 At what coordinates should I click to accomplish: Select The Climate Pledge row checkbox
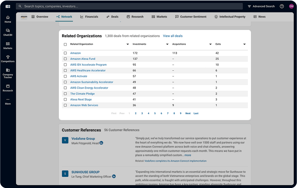(x=65, y=94)
